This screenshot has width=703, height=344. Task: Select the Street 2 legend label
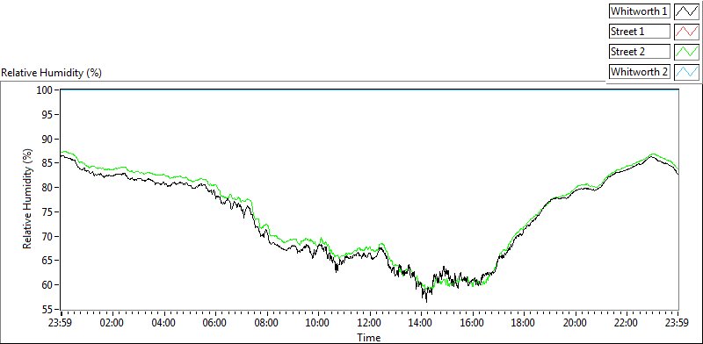(x=640, y=52)
